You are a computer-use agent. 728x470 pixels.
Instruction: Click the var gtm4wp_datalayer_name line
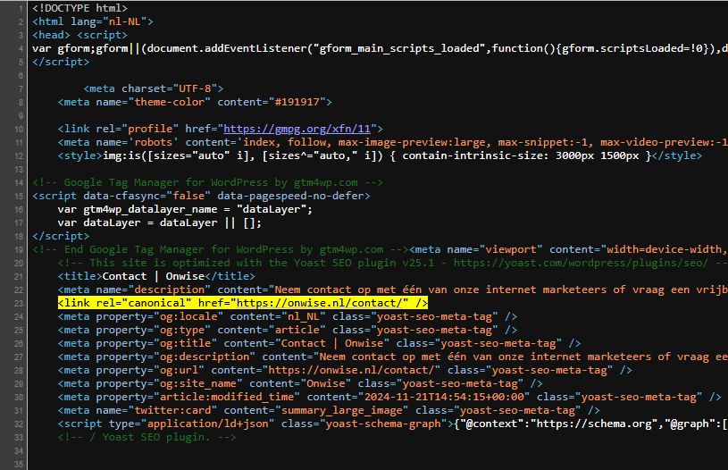click(x=185, y=209)
